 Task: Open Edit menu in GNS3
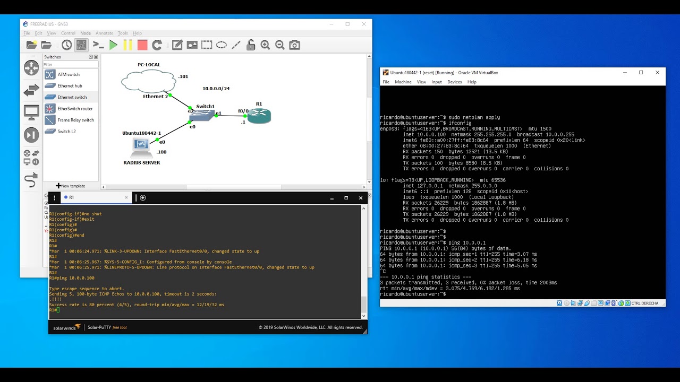pyautogui.click(x=38, y=33)
